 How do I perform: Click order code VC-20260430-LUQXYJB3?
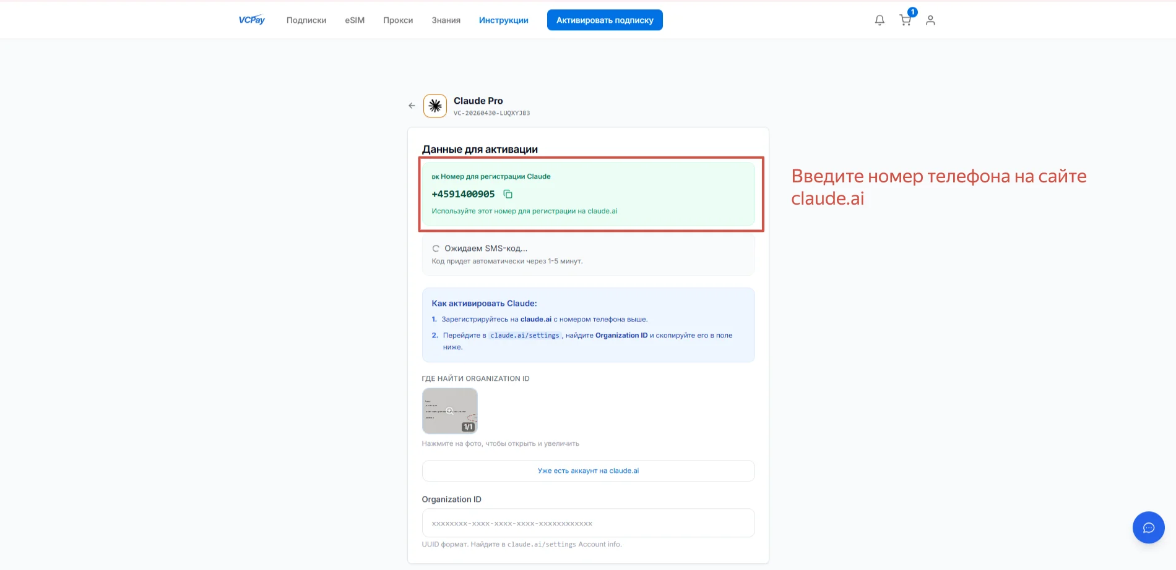coord(491,113)
